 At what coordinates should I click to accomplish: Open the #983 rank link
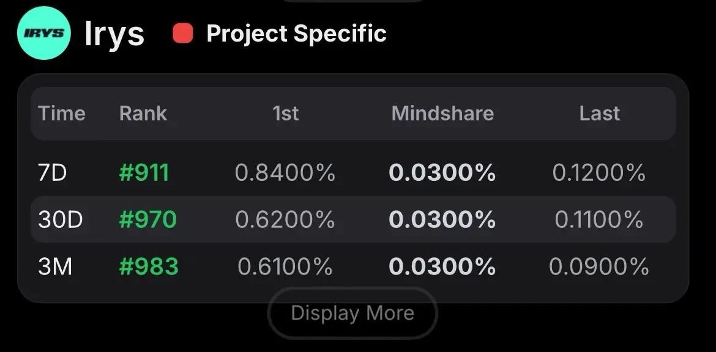149,266
